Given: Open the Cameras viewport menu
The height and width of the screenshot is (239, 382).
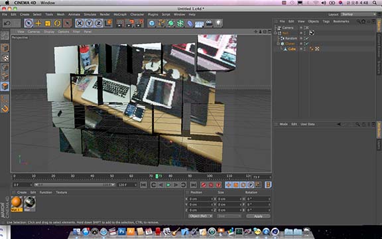Looking at the screenshot, I should (34, 32).
